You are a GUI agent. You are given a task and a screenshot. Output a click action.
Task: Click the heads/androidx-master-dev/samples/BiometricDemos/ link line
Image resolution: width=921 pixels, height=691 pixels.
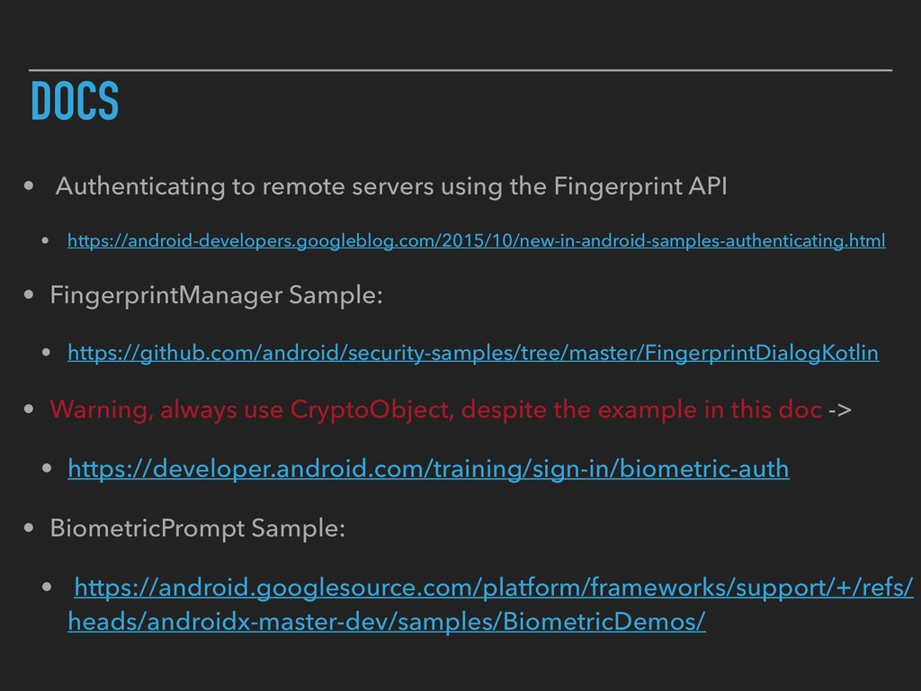pos(387,623)
